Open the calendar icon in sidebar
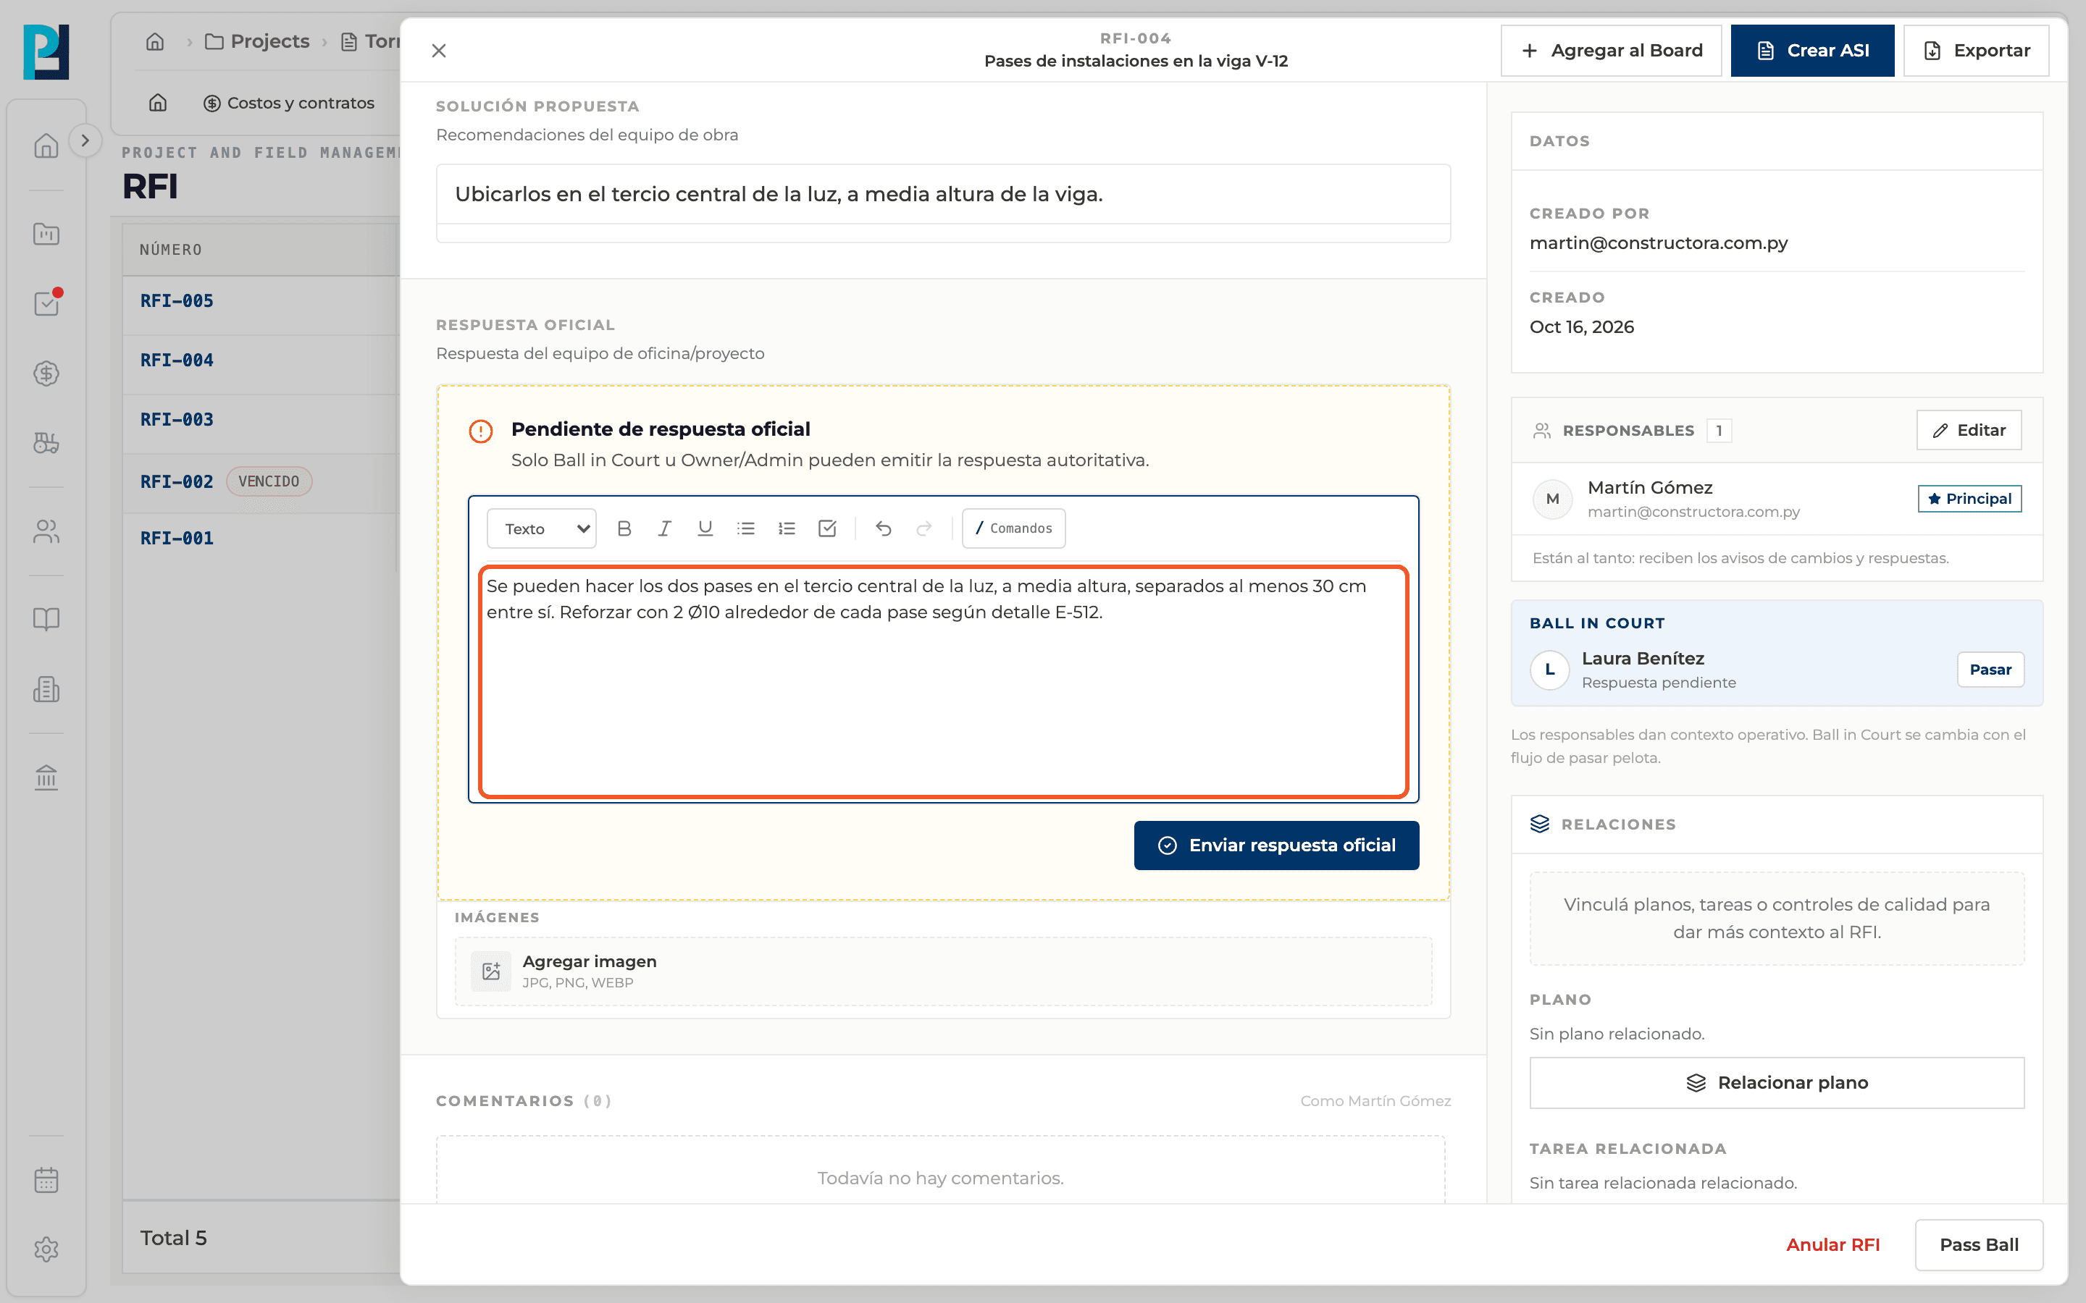The width and height of the screenshot is (2086, 1303). pyautogui.click(x=46, y=1180)
